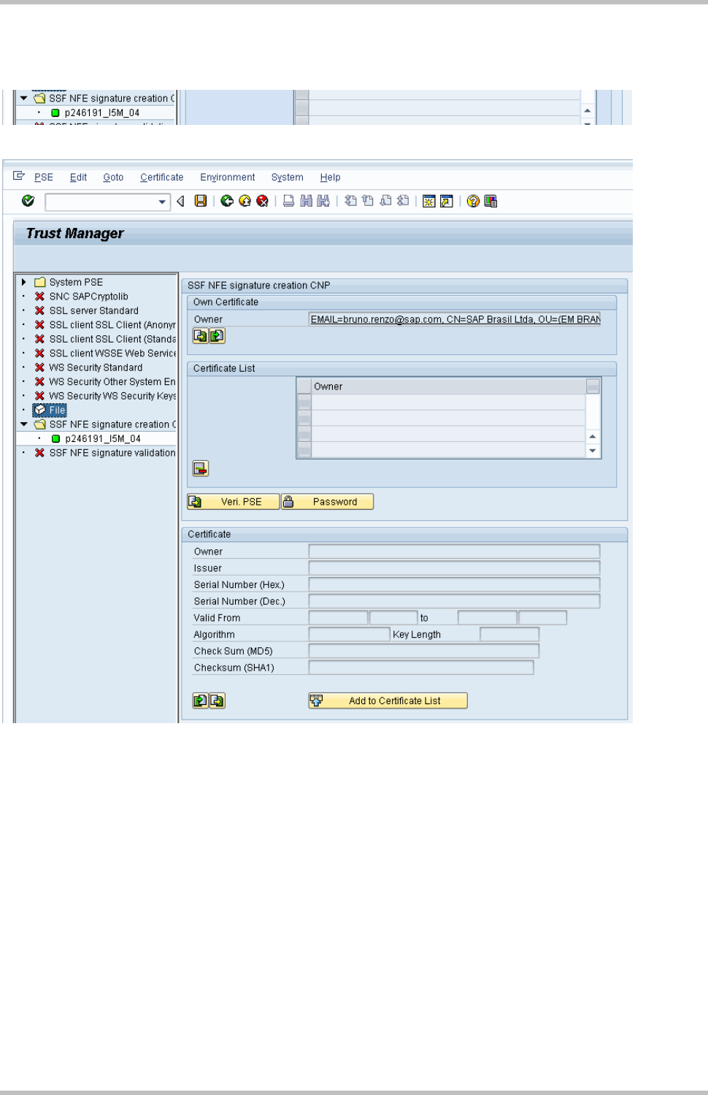Image resolution: width=708 pixels, height=1095 pixels.
Task: Select second row selector in Certificate List
Action: [x=304, y=418]
